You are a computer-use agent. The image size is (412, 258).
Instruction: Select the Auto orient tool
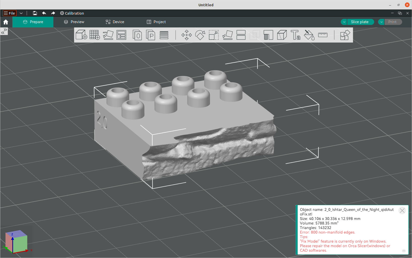point(108,35)
